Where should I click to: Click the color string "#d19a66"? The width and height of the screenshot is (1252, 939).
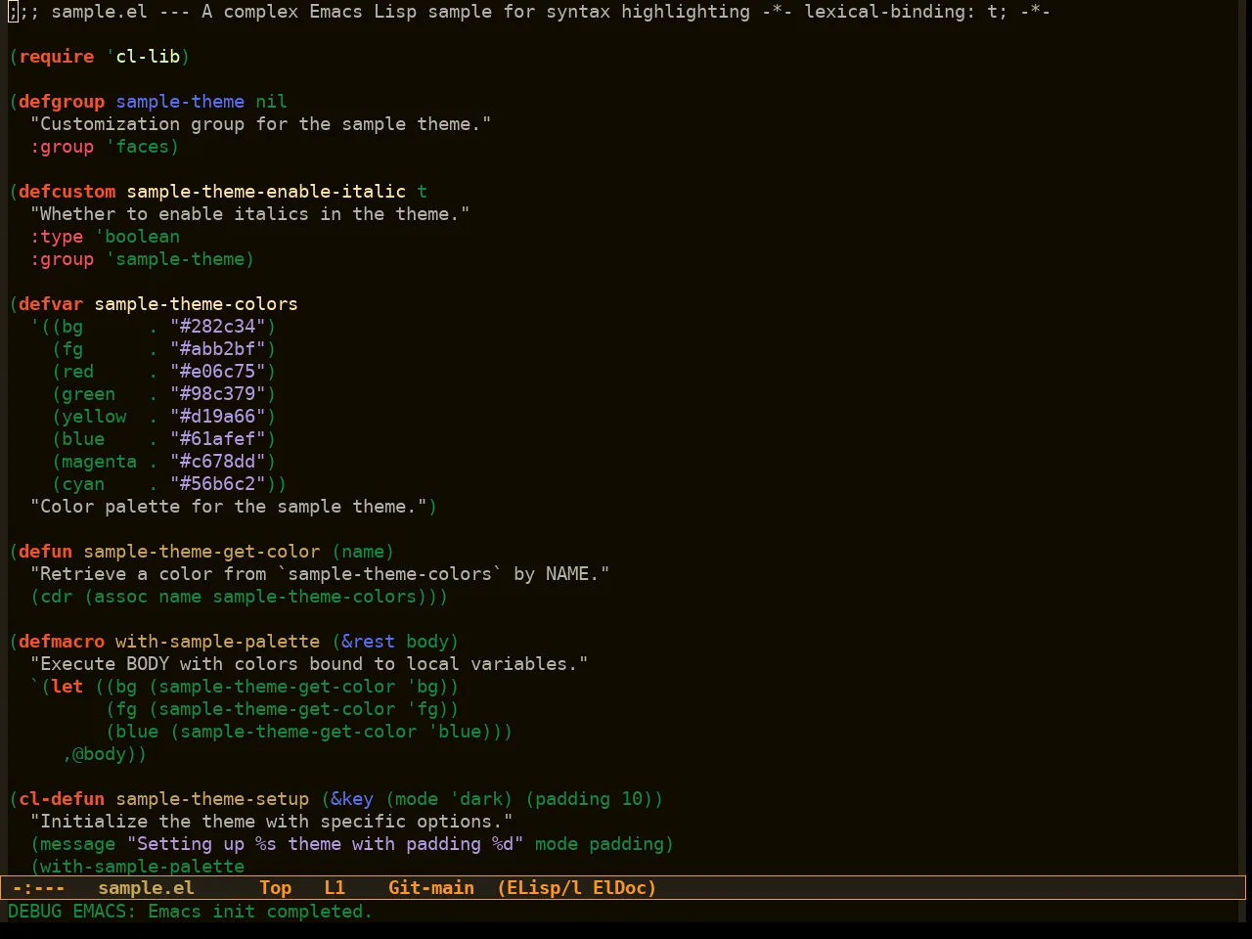pyautogui.click(x=218, y=417)
